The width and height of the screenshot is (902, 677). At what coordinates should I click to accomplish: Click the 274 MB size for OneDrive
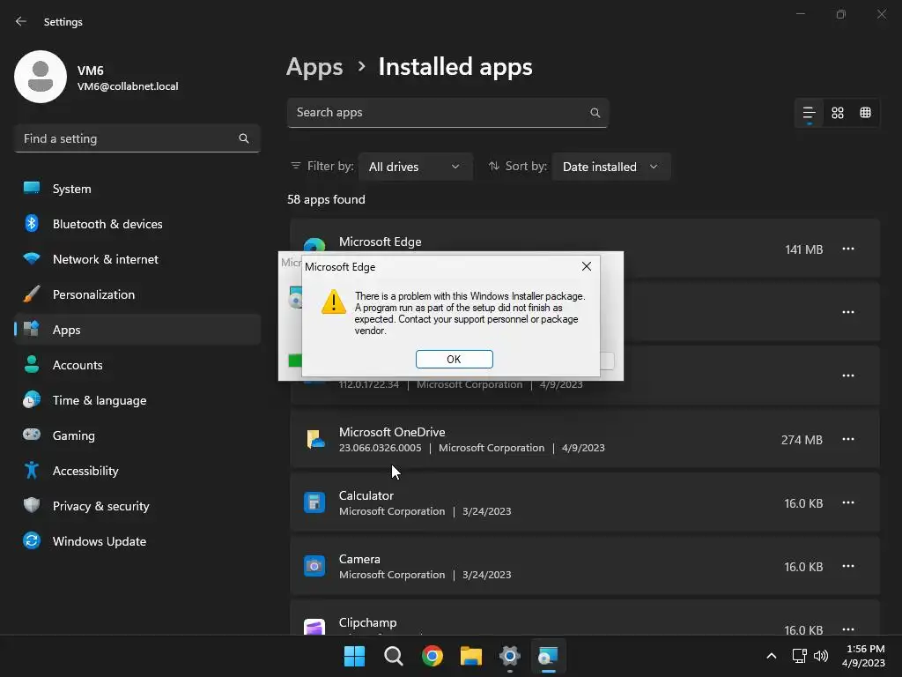(802, 440)
